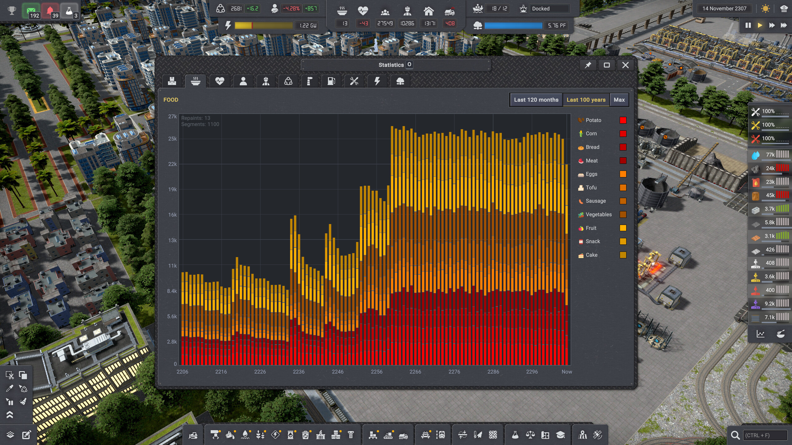Expand the collapse arrows in left toolbar
Screen dimensions: 792x445
point(10,415)
